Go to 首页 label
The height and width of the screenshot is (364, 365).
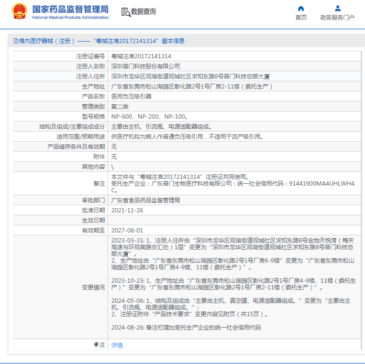point(301,17)
